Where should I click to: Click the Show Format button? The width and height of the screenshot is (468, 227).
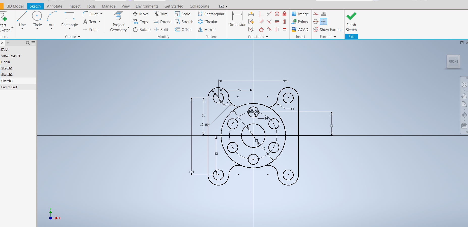pos(328,30)
